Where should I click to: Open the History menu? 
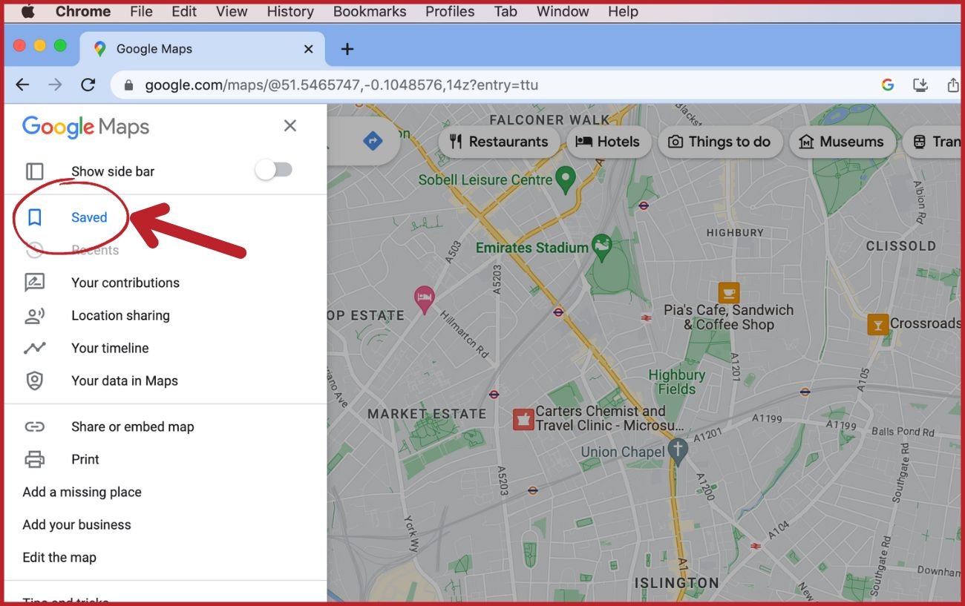290,11
